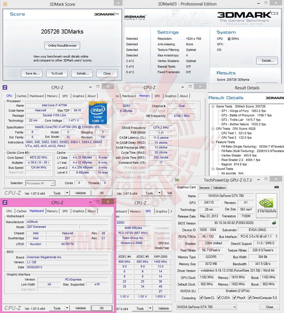Click the GPU-Z Name field NVIDIA GeForce GTX 780
Screen dimensions: 284x313
226,196
